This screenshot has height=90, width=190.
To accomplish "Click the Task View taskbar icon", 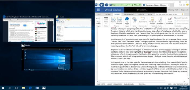I will 16,88.
